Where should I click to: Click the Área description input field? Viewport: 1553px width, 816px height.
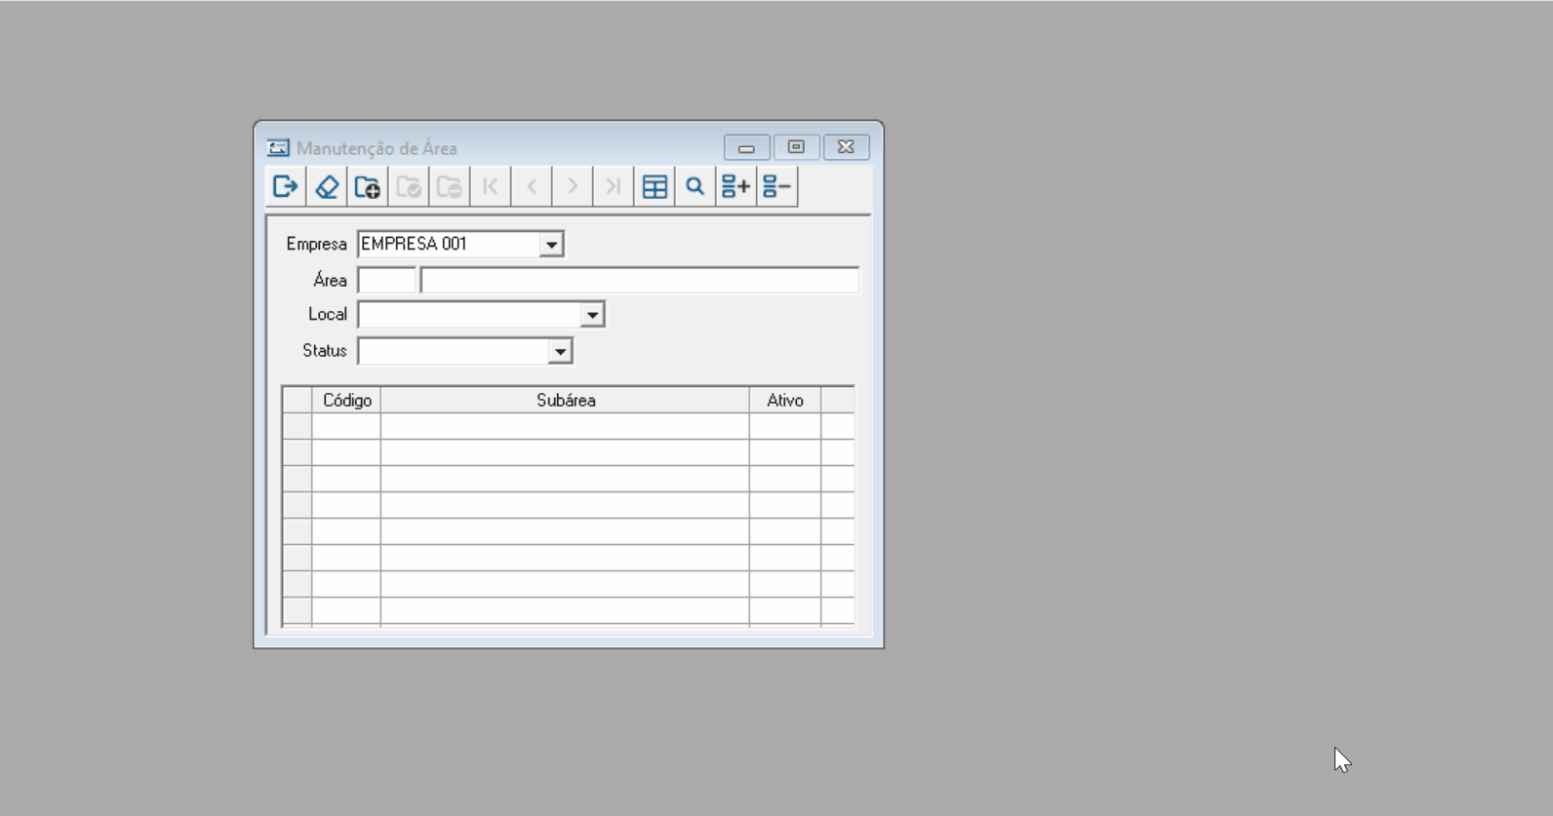pos(640,281)
